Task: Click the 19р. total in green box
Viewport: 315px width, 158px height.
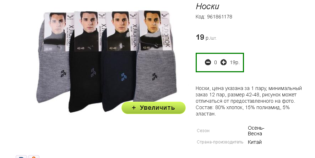Action: 235,63
